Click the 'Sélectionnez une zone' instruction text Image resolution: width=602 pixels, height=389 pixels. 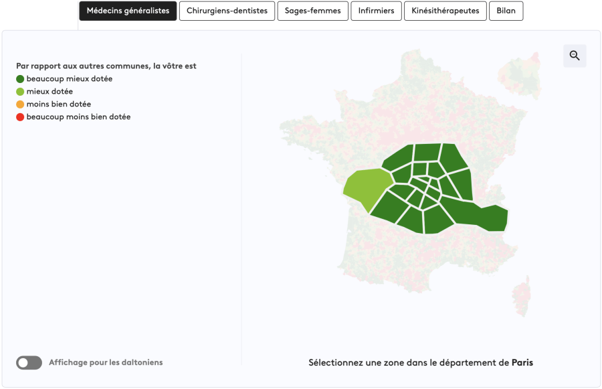(x=421, y=362)
